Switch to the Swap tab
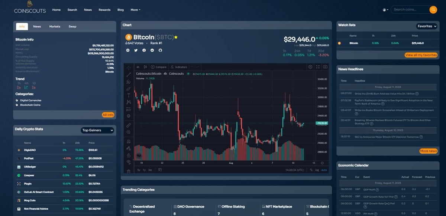The height and width of the screenshot is (216, 446). [x=72, y=26]
